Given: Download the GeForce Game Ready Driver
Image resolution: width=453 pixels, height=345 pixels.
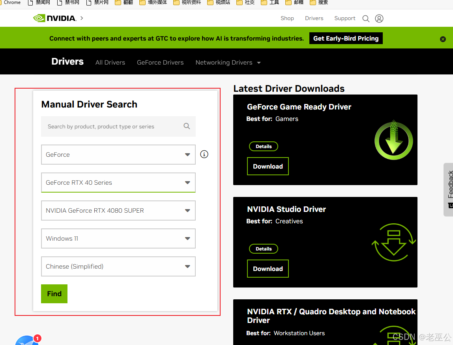Looking at the screenshot, I should [268, 166].
